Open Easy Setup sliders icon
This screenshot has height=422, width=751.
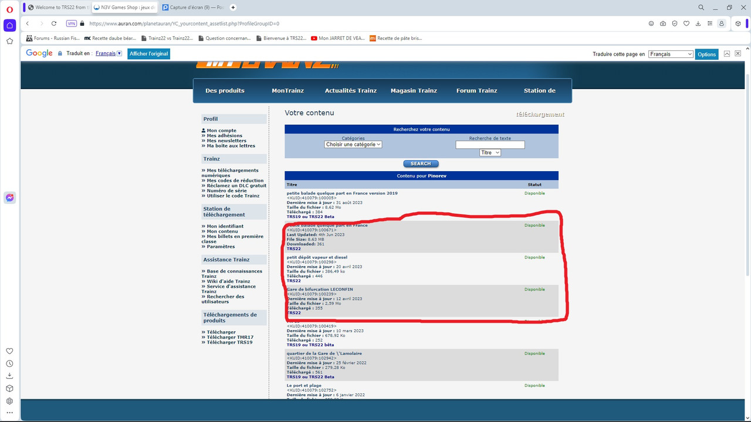(x=710, y=23)
